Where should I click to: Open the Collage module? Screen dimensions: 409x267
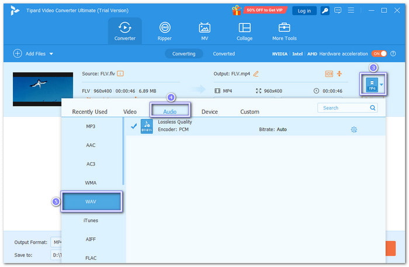[244, 32]
